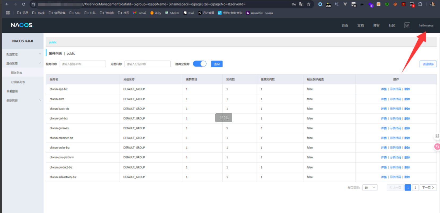Go back with the browser back arrow
Screen dimensions: 440x213
(7, 4)
